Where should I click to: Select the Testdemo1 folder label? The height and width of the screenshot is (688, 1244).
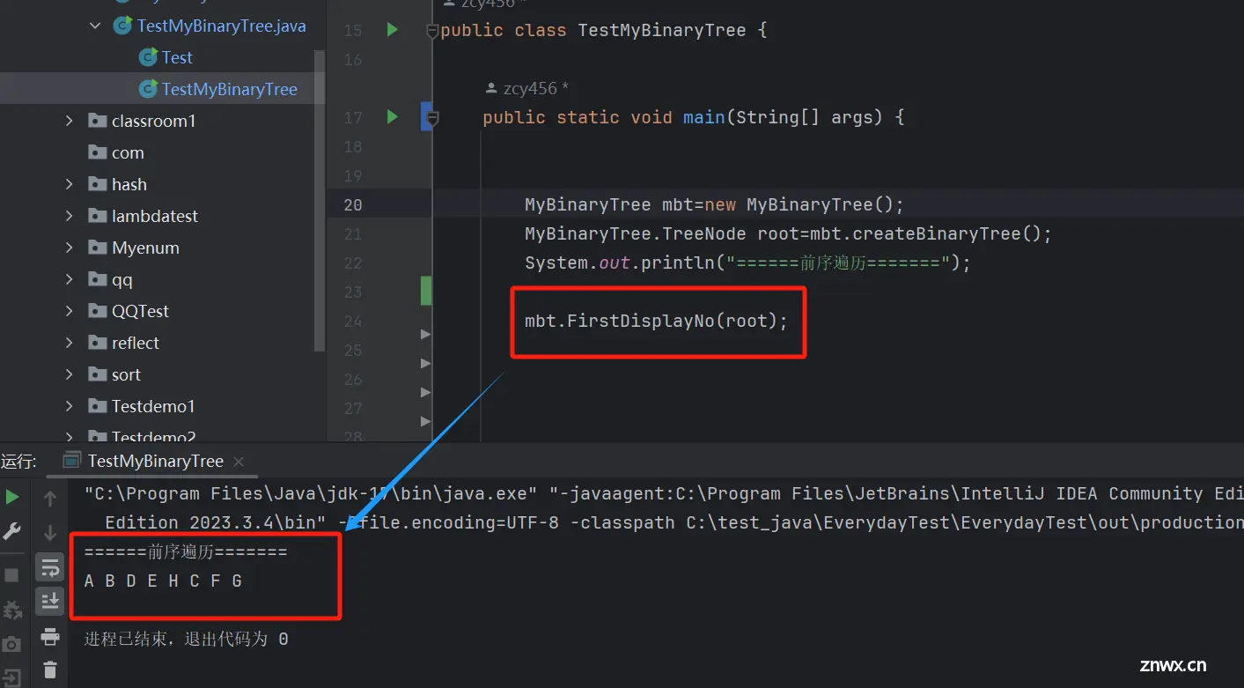153,406
